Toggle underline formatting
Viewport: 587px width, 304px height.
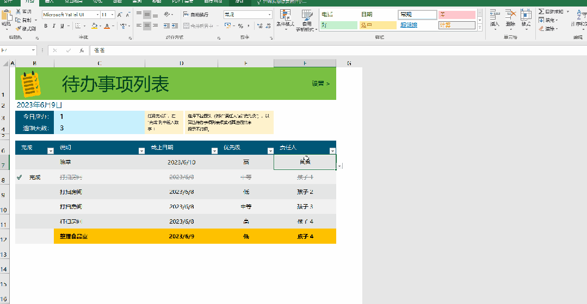61,26
